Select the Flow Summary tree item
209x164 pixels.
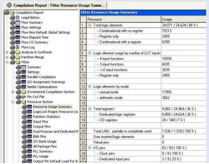pos(32,23)
